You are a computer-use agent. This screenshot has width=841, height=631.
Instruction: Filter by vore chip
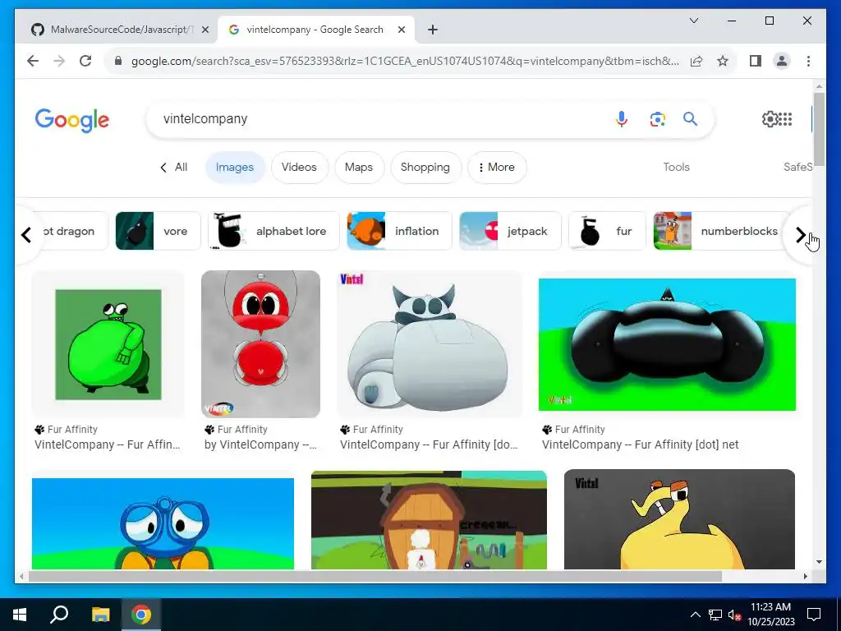click(158, 231)
